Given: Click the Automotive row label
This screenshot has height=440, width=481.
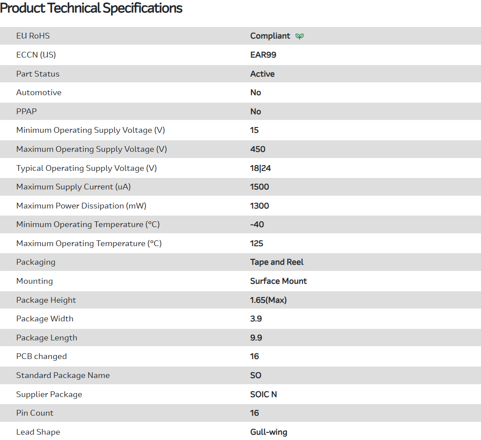Looking at the screenshot, I should 39,93.
